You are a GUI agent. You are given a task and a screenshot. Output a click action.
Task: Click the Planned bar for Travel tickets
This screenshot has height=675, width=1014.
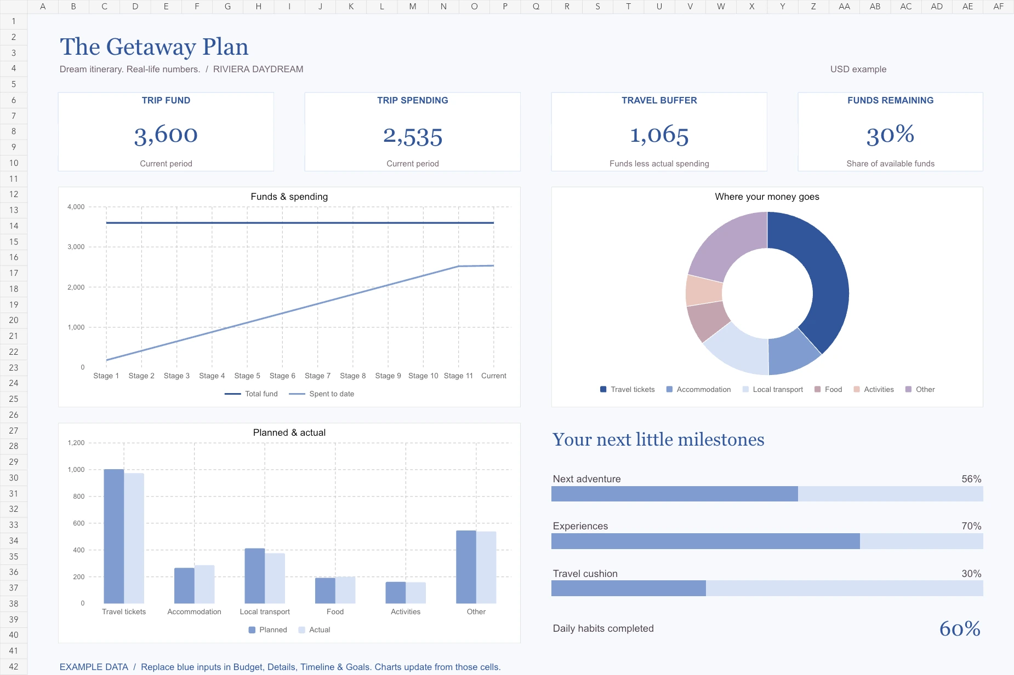click(x=114, y=536)
